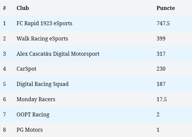Open Alex Cascatău Digital Motorsport entry
This screenshot has width=192, height=137.
pos(58,54)
